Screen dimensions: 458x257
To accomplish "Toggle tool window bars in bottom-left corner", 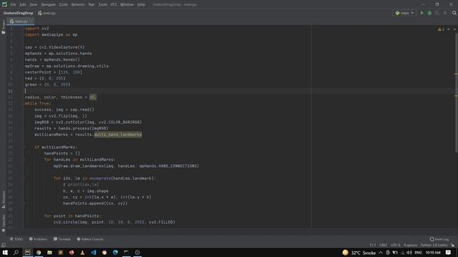I will [x=3, y=245].
